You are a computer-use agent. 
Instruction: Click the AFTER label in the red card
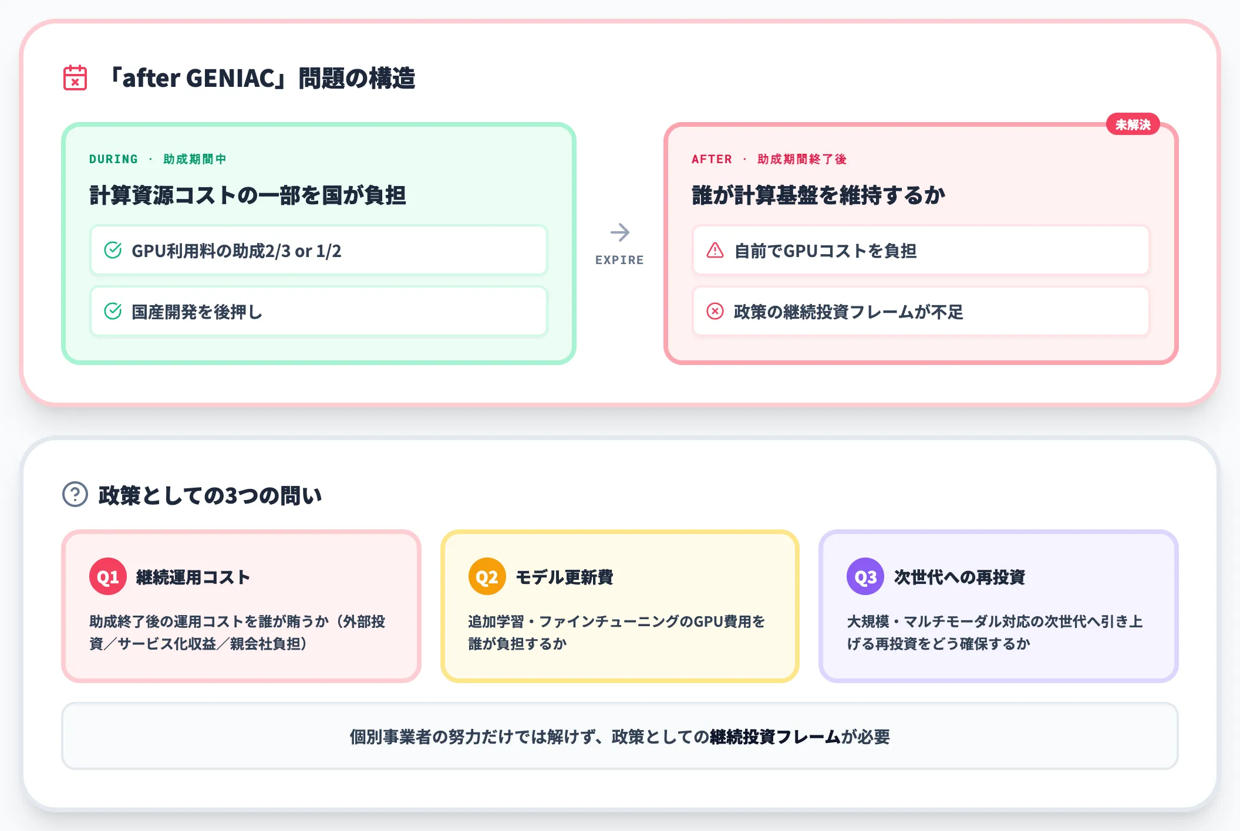click(x=712, y=159)
